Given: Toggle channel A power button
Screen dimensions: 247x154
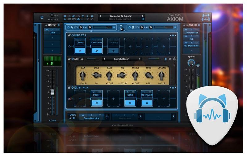Looking at the screenshot, I should (x=68, y=27).
